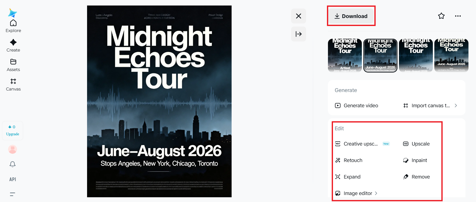Open the Assets library
The width and height of the screenshot is (476, 202).
13,64
